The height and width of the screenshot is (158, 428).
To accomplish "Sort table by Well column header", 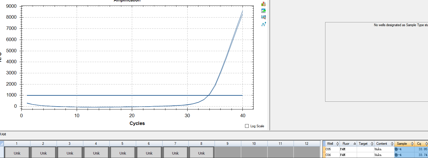I will point(332,144).
